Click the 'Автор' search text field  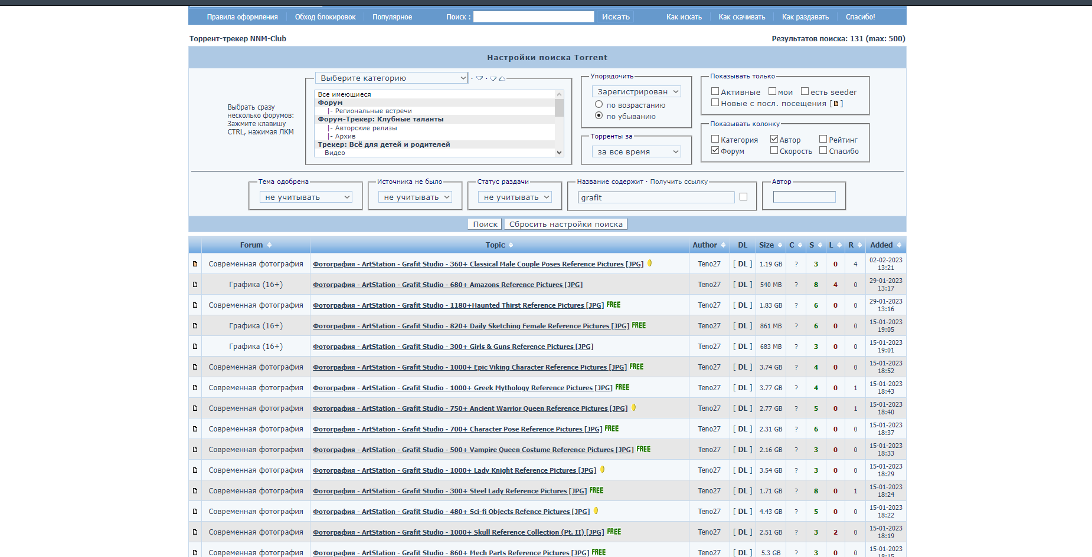[x=804, y=197]
